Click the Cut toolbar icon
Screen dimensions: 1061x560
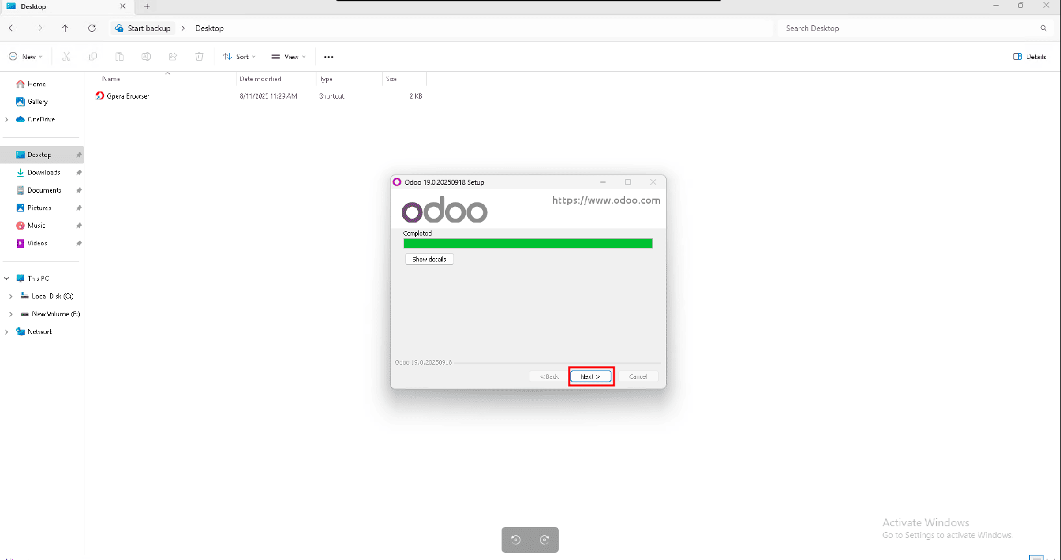click(66, 57)
